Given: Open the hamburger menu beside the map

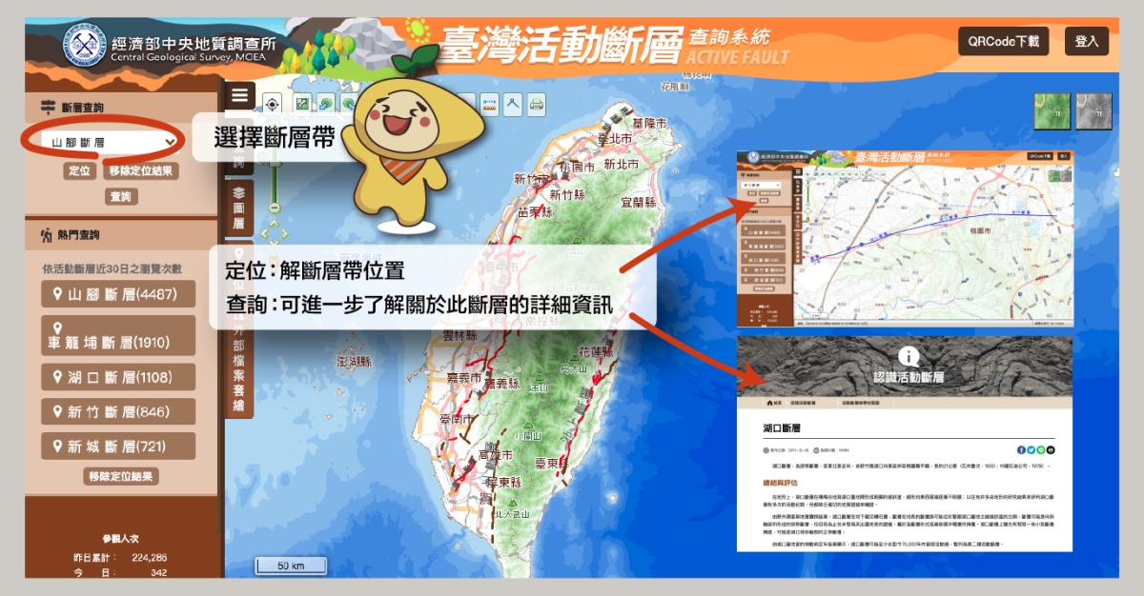Looking at the screenshot, I should pos(239,95).
